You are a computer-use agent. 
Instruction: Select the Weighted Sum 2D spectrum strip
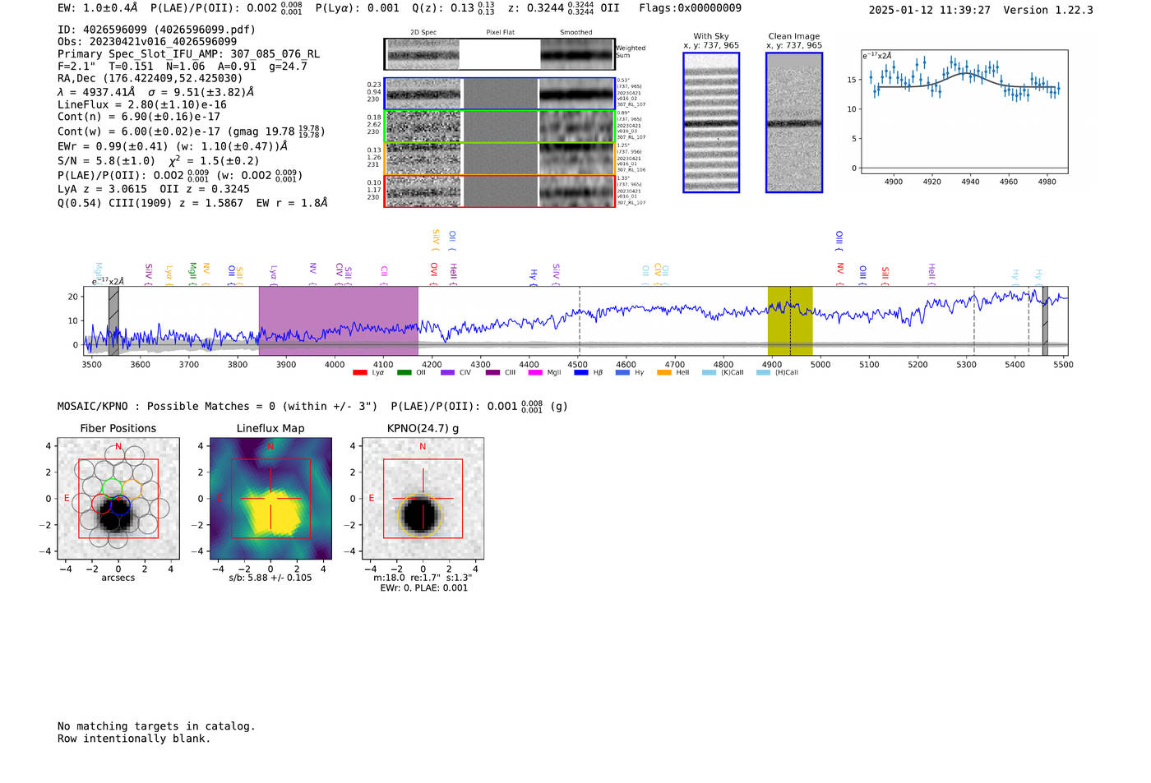500,54
